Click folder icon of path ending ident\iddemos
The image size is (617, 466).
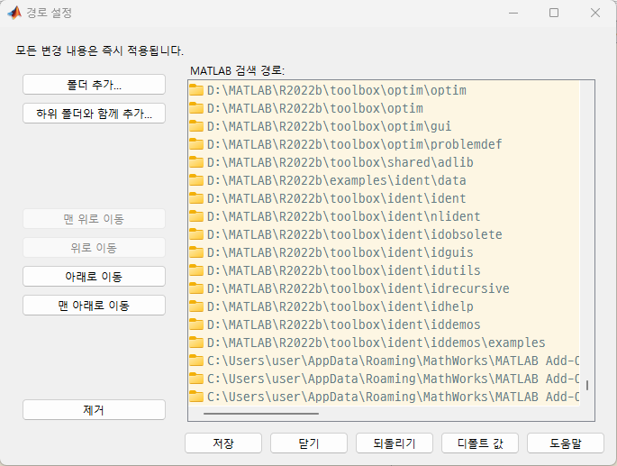pos(196,324)
